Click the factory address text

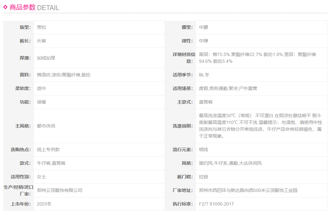(248, 190)
